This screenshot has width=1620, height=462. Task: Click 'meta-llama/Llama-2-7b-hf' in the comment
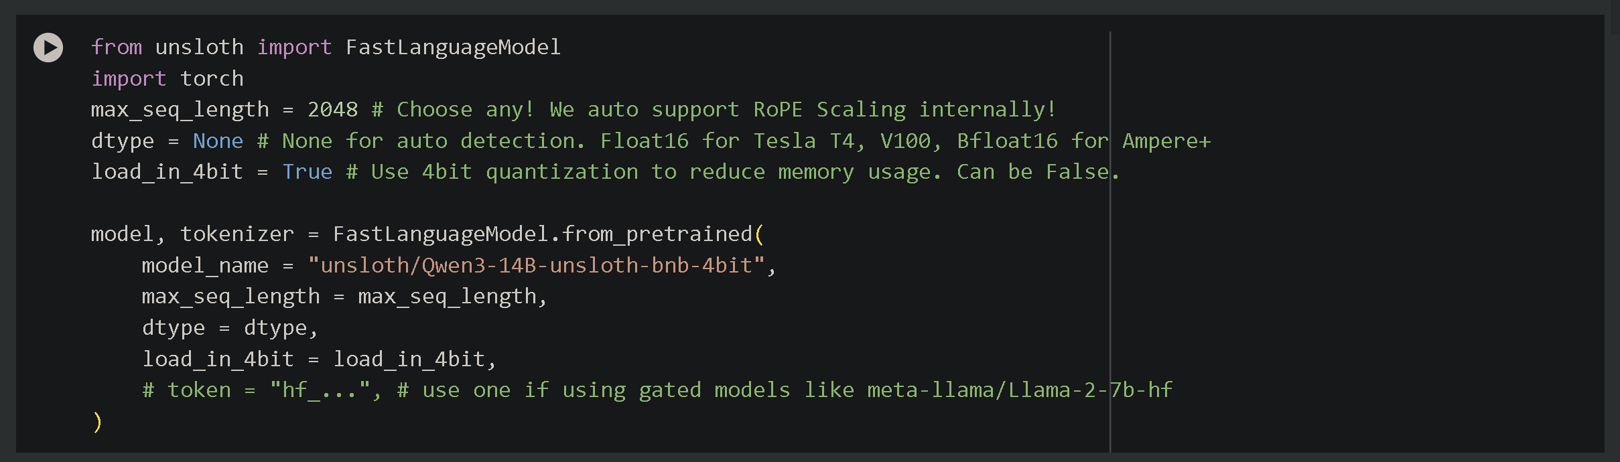pos(1020,390)
